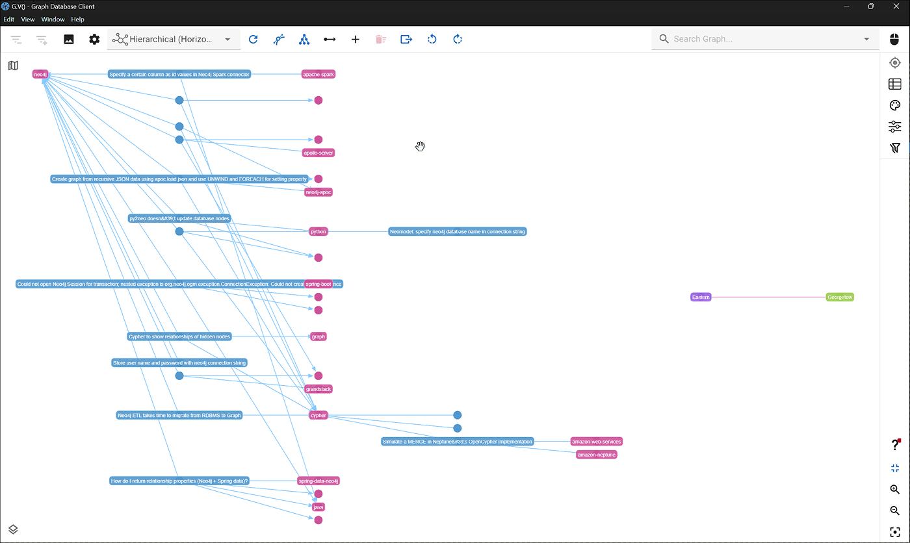Toggle the minimap icon at top left
The image size is (910, 543).
pos(13,66)
